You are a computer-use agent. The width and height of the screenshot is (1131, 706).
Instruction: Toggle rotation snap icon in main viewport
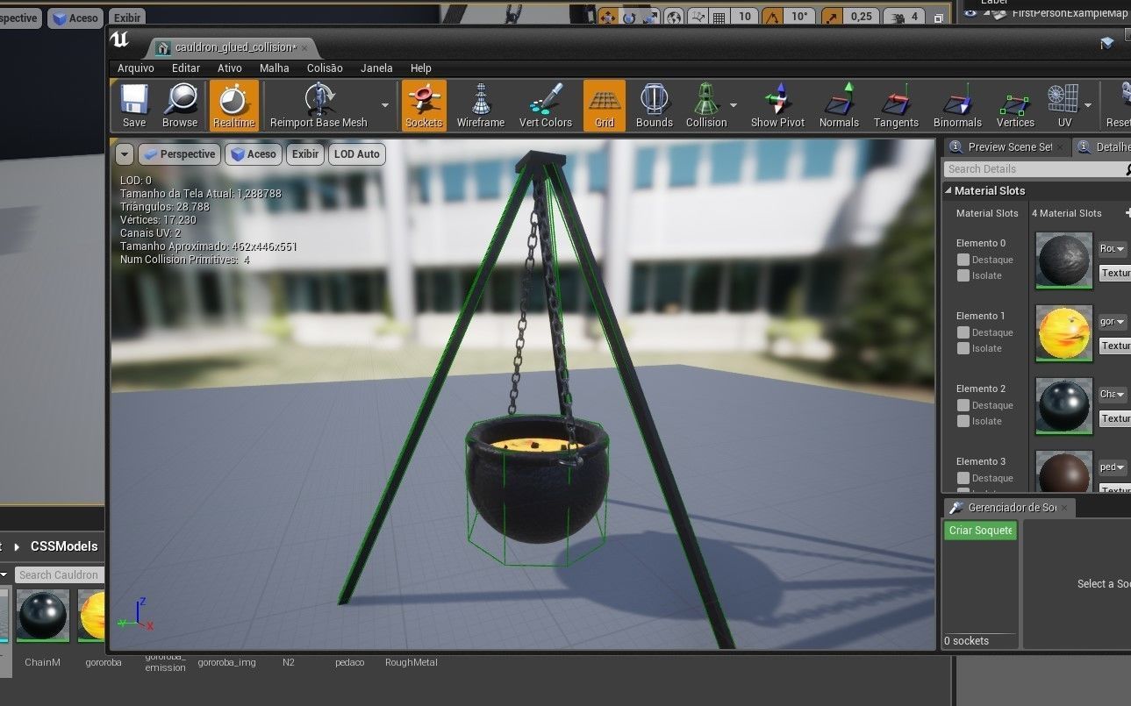(x=773, y=17)
